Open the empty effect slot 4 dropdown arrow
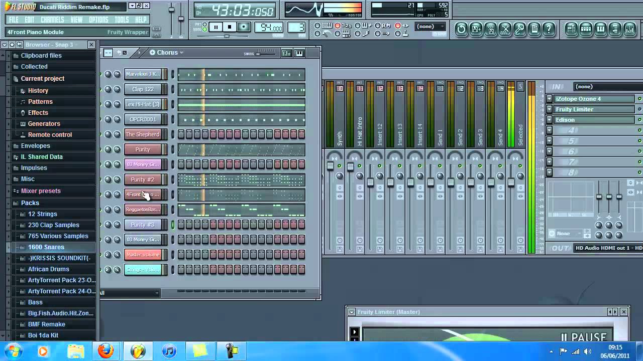 click(x=550, y=130)
